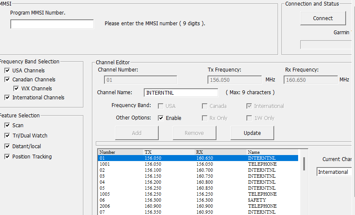Image resolution: width=355 pixels, height=215 pixels.
Task: Click the Rx Only checkbox
Action: coord(205,118)
